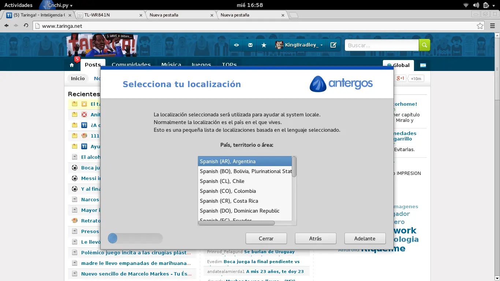
Task: Click the new tab button
Action: 293,15
